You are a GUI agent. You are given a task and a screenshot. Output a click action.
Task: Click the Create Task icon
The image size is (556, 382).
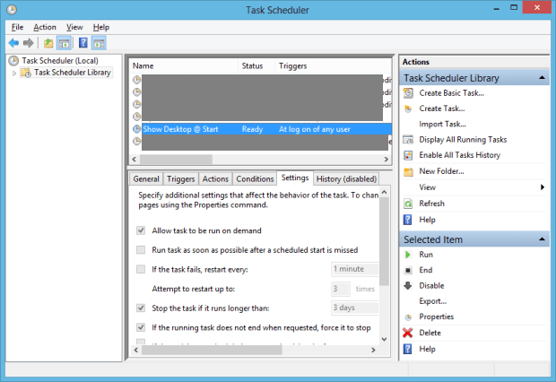(408, 109)
